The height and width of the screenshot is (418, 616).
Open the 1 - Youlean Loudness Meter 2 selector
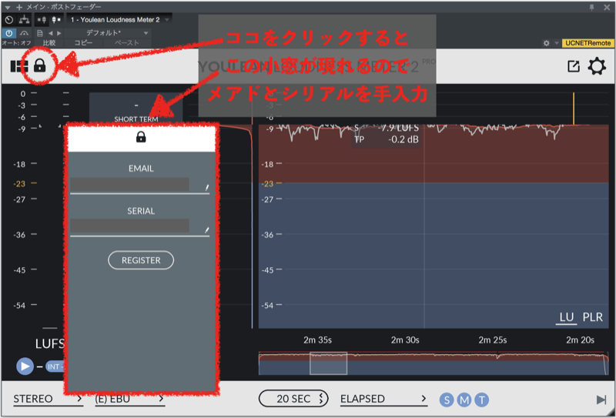coord(119,20)
